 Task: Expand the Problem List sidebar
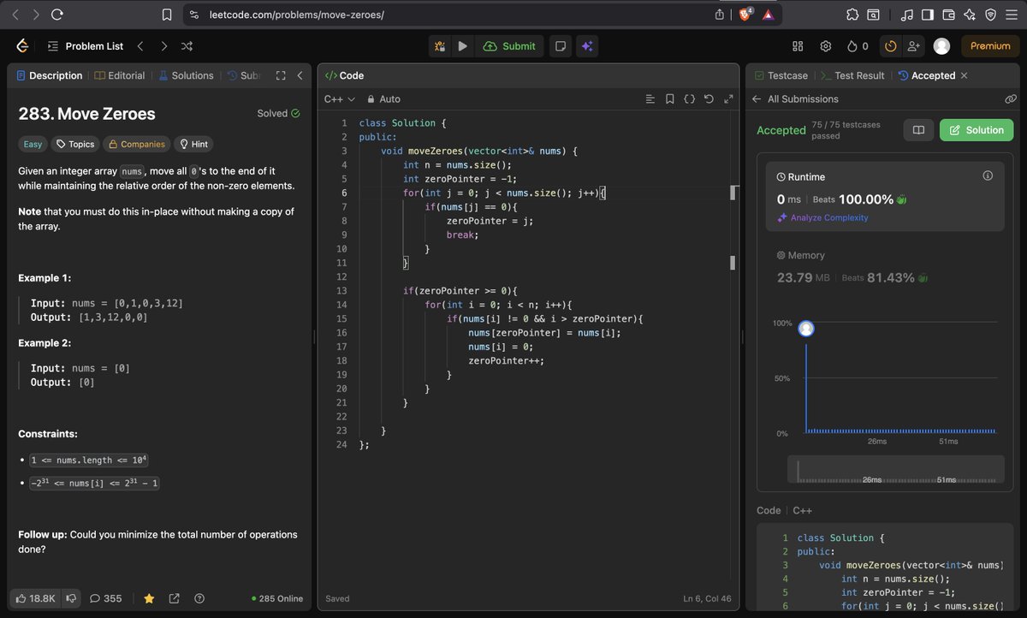(53, 45)
